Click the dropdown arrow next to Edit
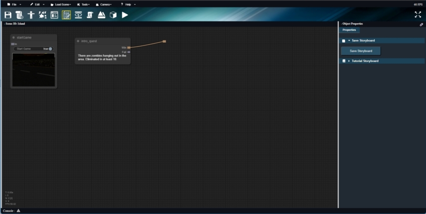Image resolution: width=426 pixels, height=214 pixels. pyautogui.click(x=44, y=4)
